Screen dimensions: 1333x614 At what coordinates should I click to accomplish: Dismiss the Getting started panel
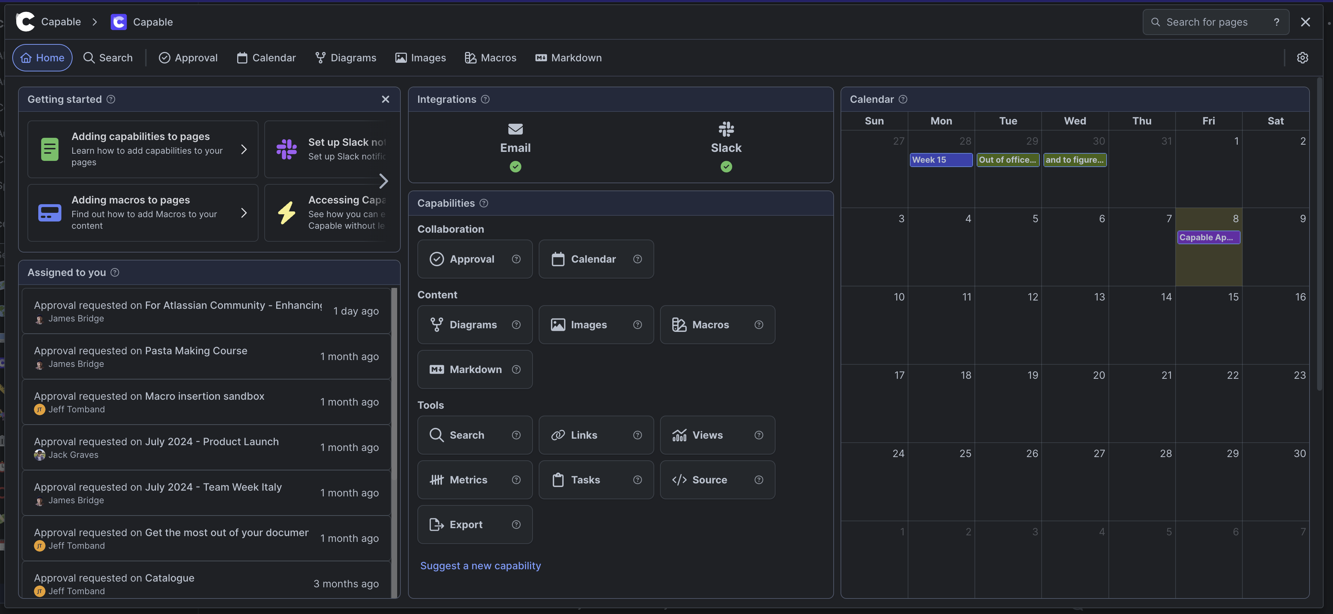coord(385,99)
